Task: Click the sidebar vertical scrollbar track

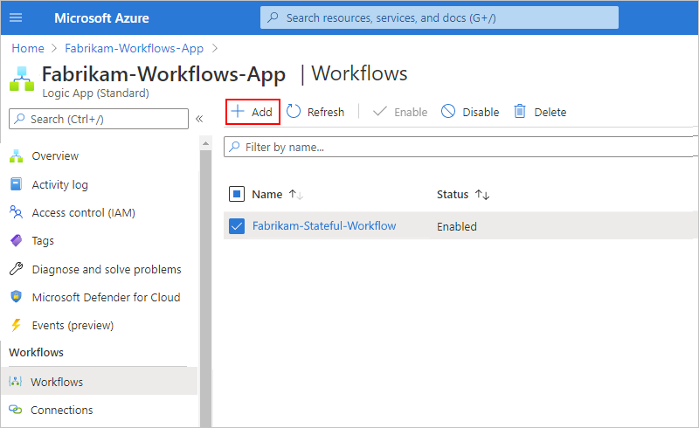Action: click(205, 288)
